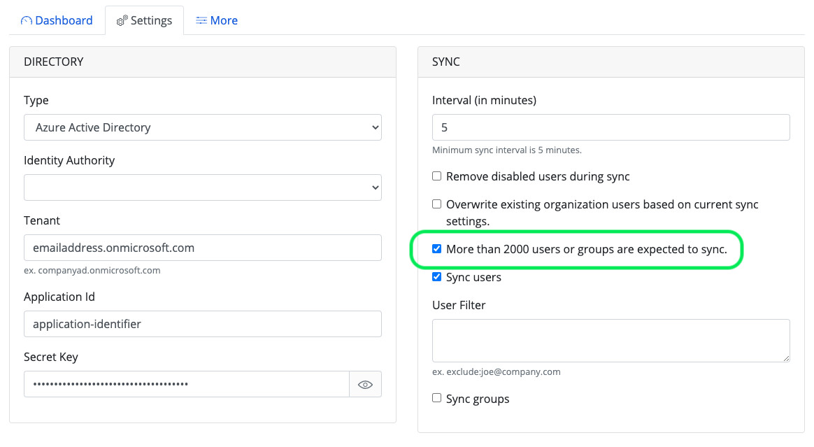814x447 pixels.
Task: Click the More sliders icon
Action: tap(201, 21)
